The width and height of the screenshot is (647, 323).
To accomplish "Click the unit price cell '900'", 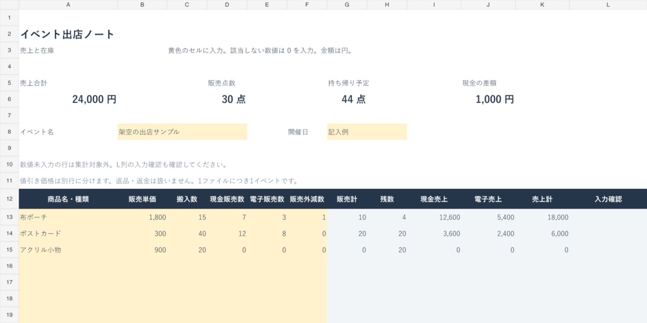I will click(142, 250).
